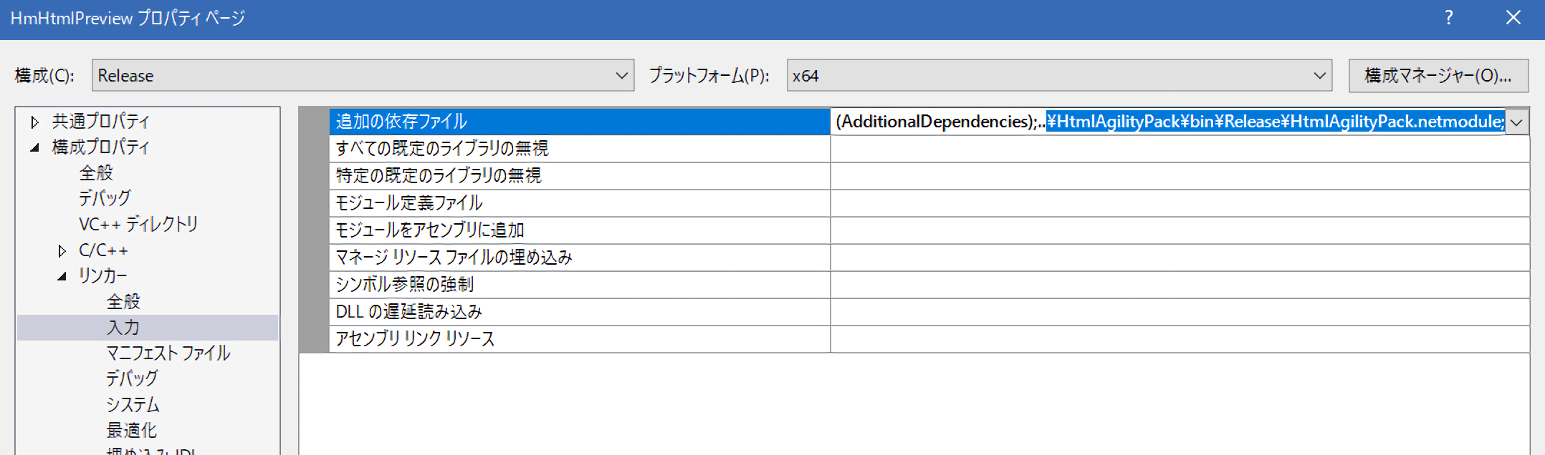Select 全般 under 構成プロパティ
1545x455 pixels.
pyautogui.click(x=96, y=173)
